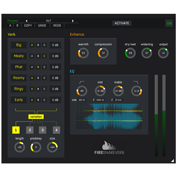Click the Roomy 0 dB level field
Image resolution: width=177 pixels, height=177 pixels.
[x=55, y=78]
